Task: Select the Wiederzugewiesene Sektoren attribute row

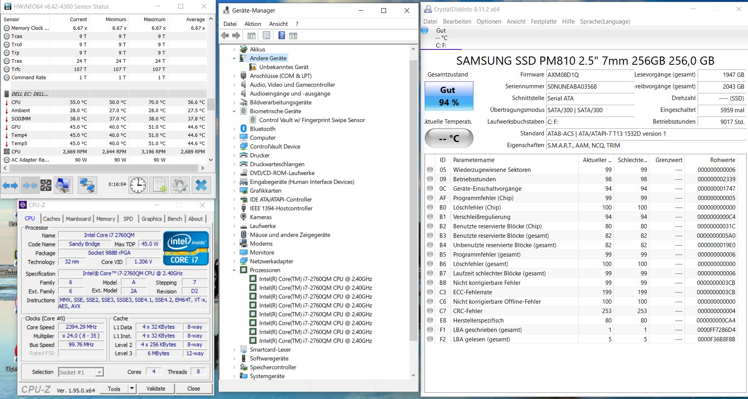Action: click(581, 170)
